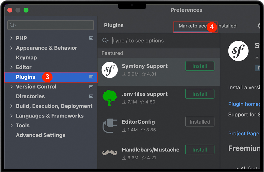The image size is (264, 172).
Task: Expand Languages & Frameworks tree node
Action: tap(11, 116)
